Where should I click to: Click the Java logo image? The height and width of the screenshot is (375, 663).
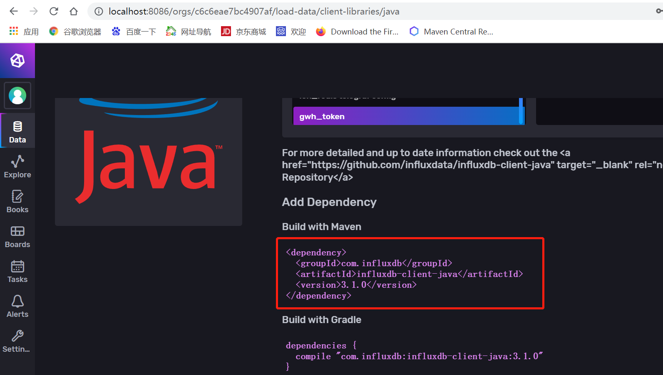[x=149, y=162]
